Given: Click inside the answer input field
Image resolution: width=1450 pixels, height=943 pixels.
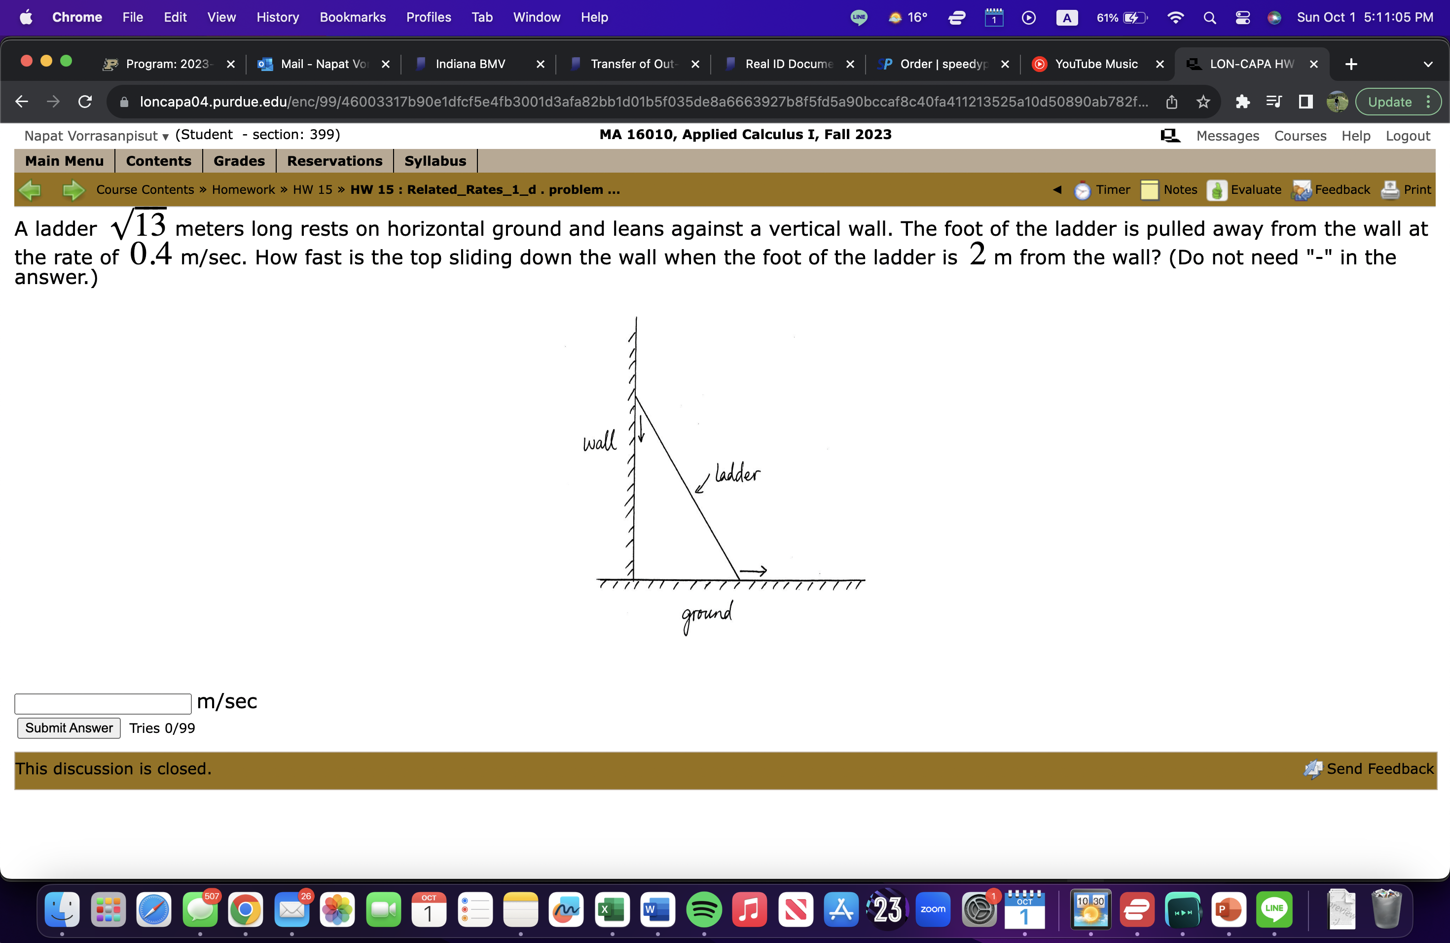Looking at the screenshot, I should pyautogui.click(x=103, y=704).
